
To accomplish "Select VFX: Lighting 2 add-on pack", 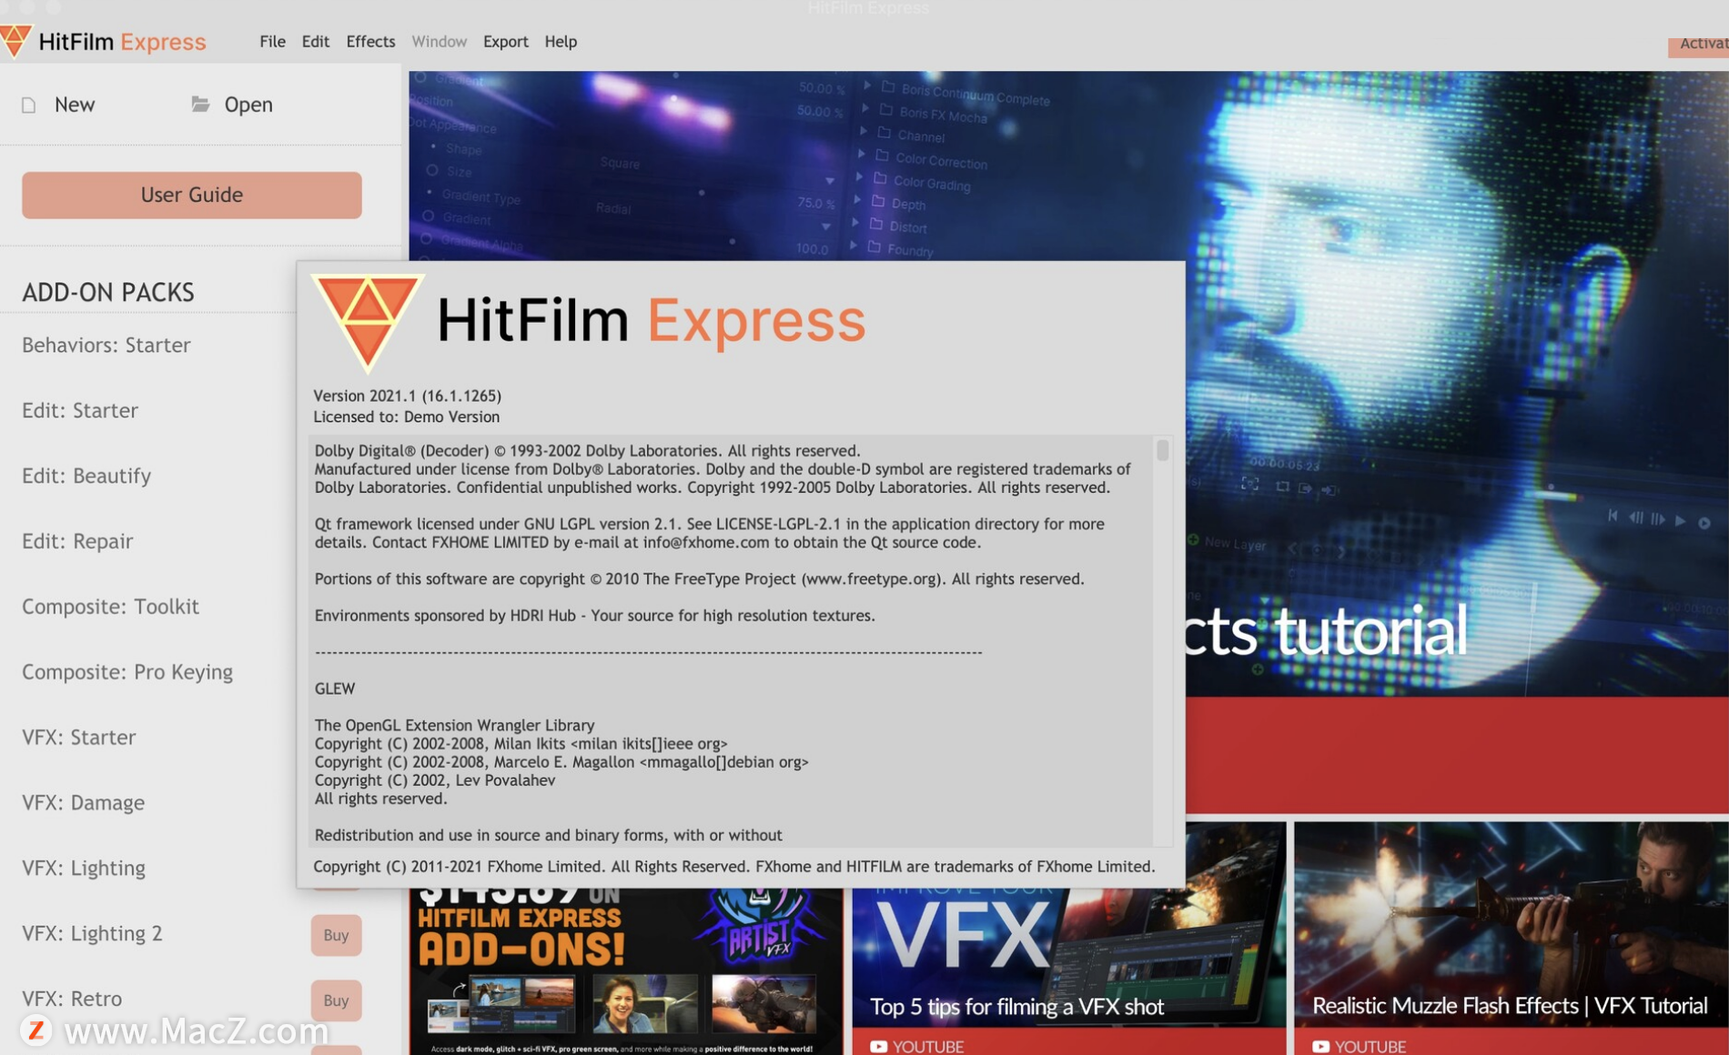I will point(92,934).
